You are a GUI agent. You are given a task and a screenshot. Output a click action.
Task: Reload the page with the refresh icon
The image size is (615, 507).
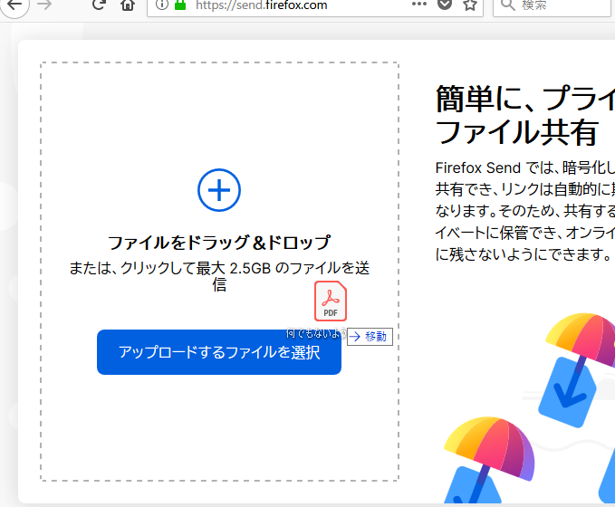point(99,5)
